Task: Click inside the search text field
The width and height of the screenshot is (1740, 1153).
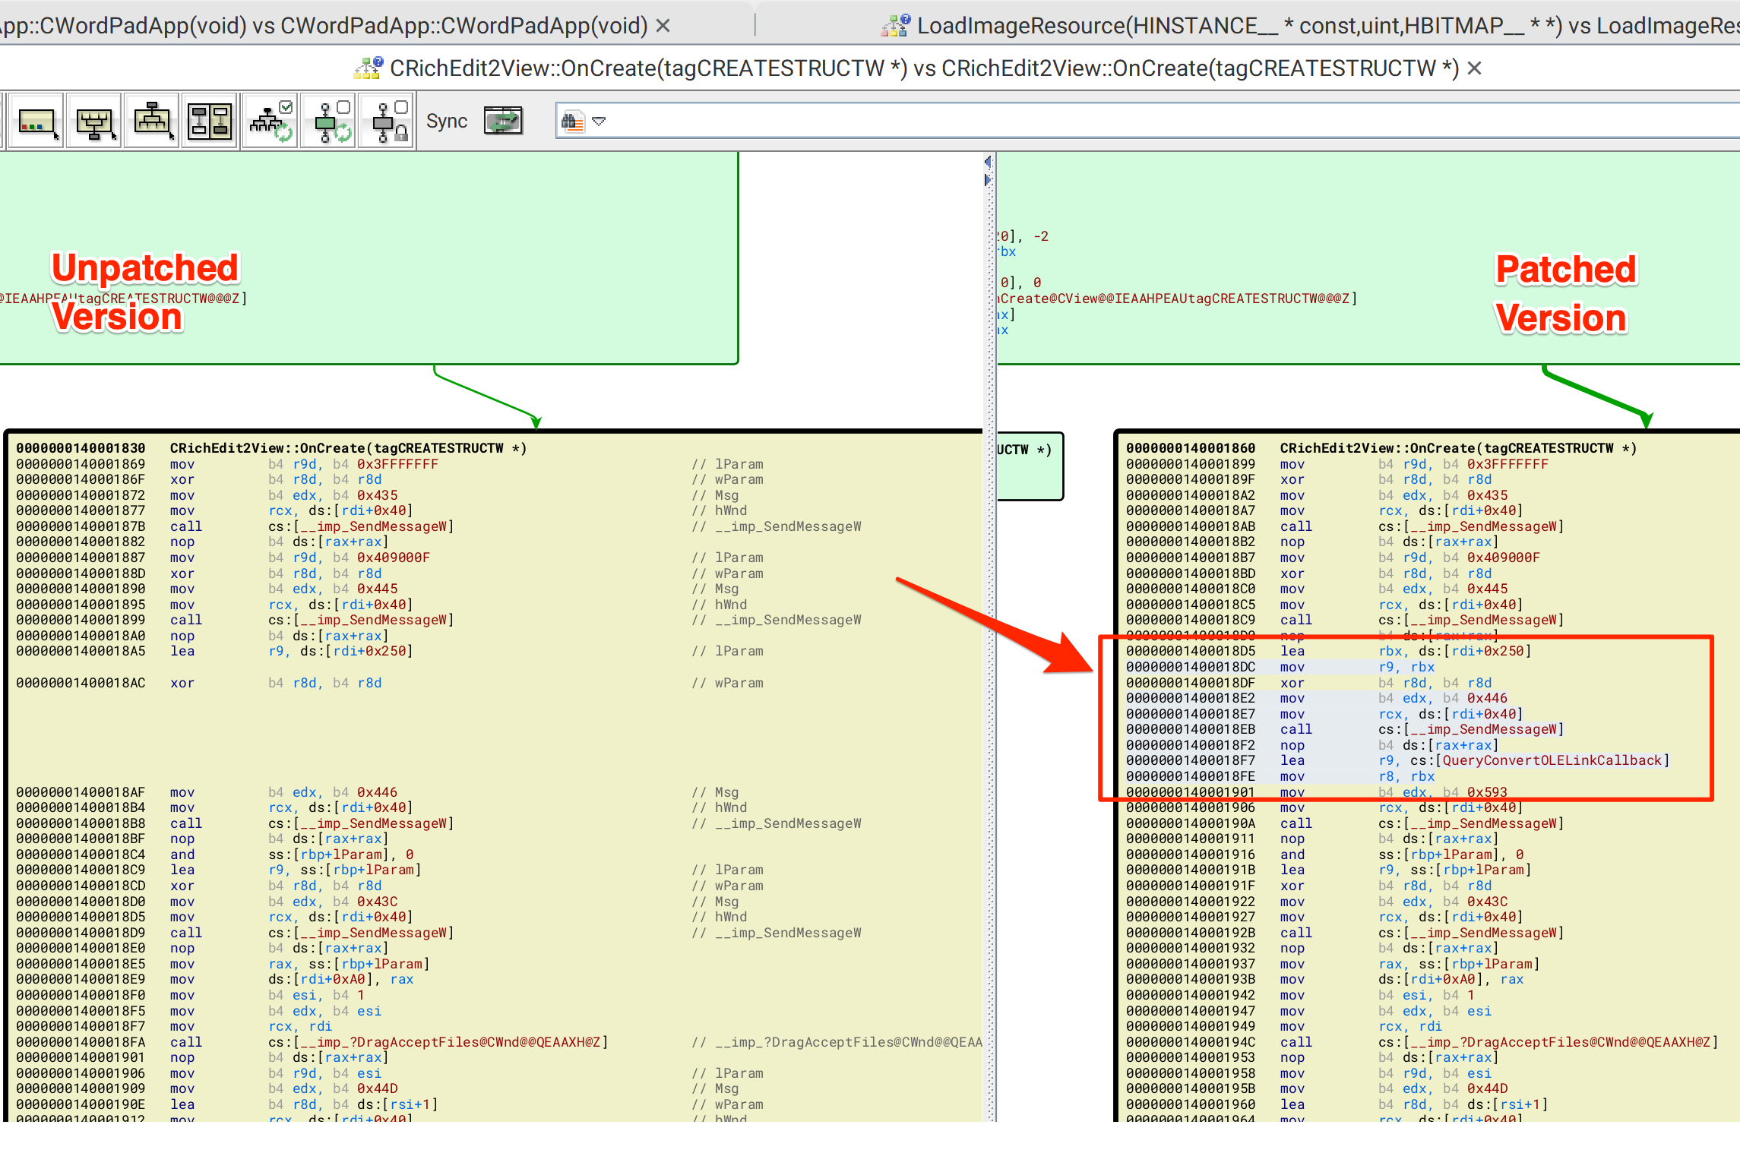Action: coord(1170,122)
